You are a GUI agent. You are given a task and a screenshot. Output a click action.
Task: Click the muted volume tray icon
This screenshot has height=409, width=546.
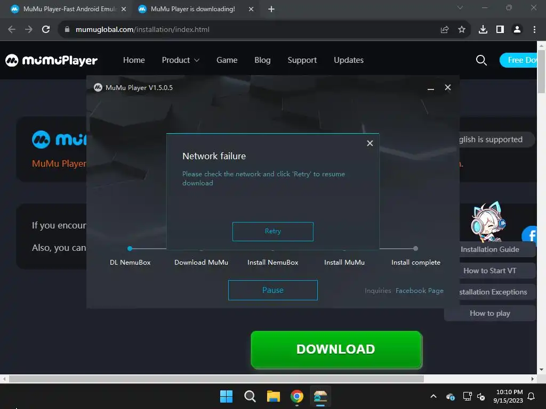coord(481,396)
